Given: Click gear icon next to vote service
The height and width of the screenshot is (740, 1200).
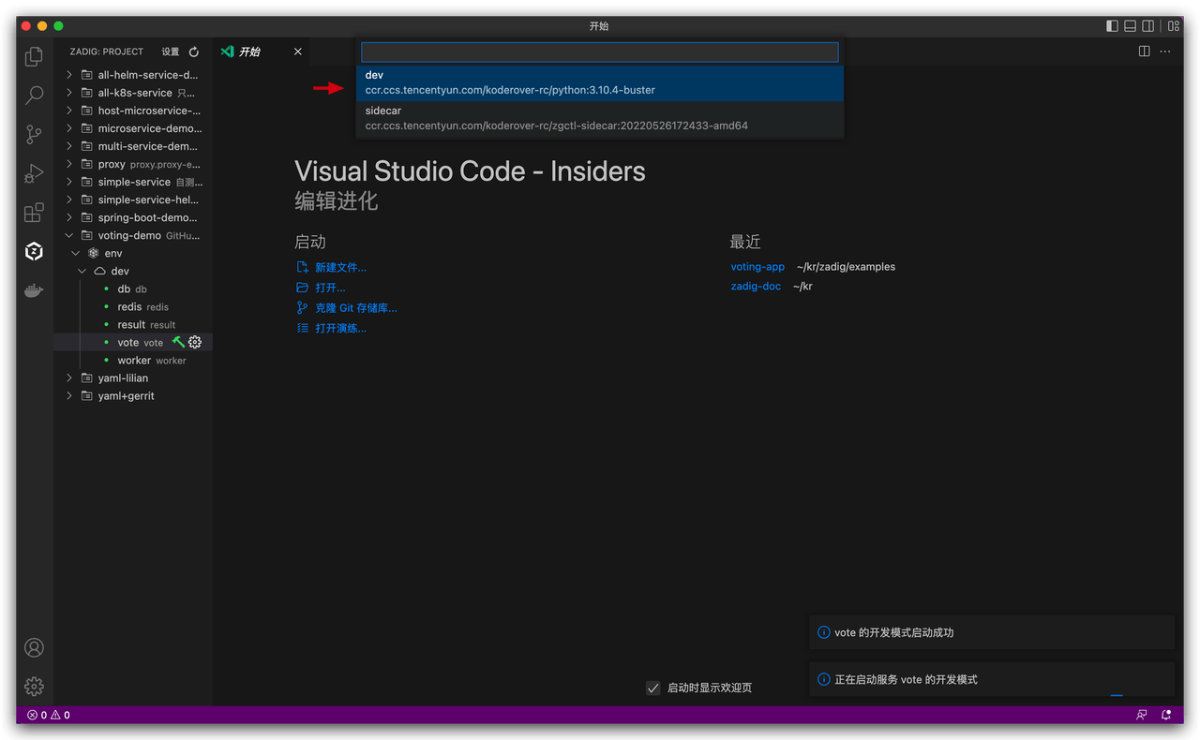Looking at the screenshot, I should pos(195,343).
